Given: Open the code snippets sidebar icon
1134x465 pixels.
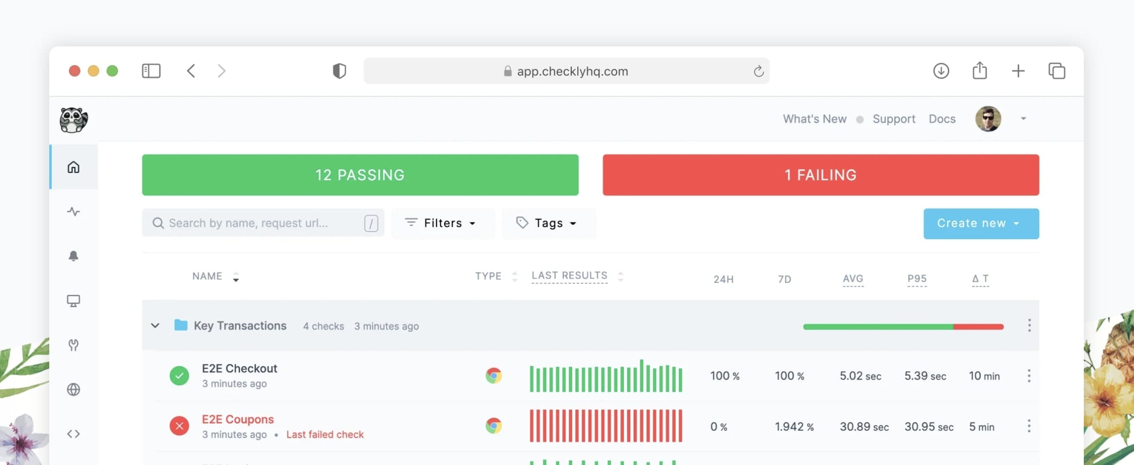Looking at the screenshot, I should click(73, 434).
